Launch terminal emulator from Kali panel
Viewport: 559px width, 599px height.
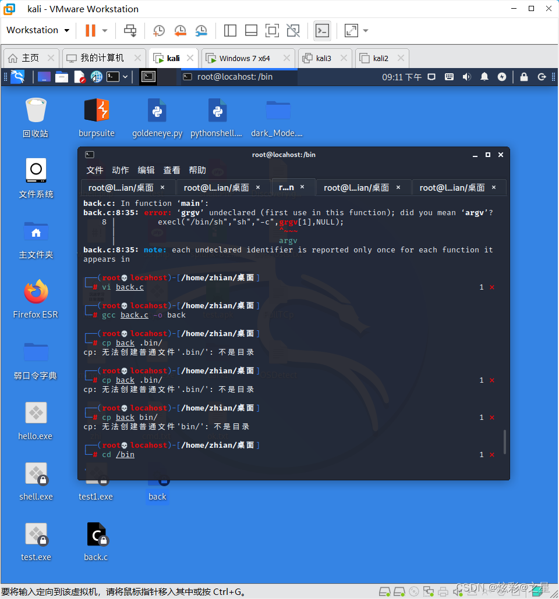[x=113, y=77]
